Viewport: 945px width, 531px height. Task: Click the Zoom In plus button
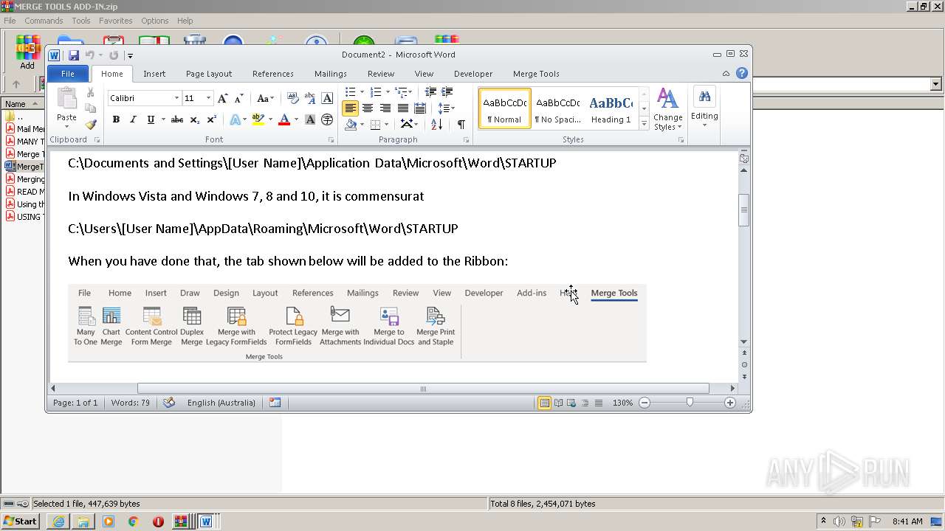(x=730, y=403)
